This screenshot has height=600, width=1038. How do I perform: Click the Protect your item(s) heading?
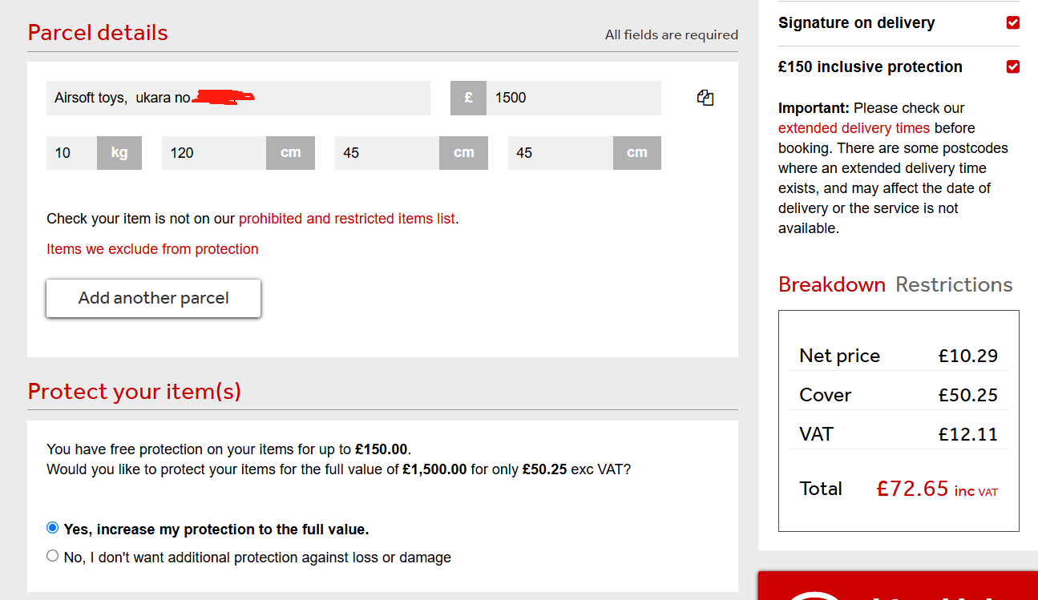[x=134, y=392]
